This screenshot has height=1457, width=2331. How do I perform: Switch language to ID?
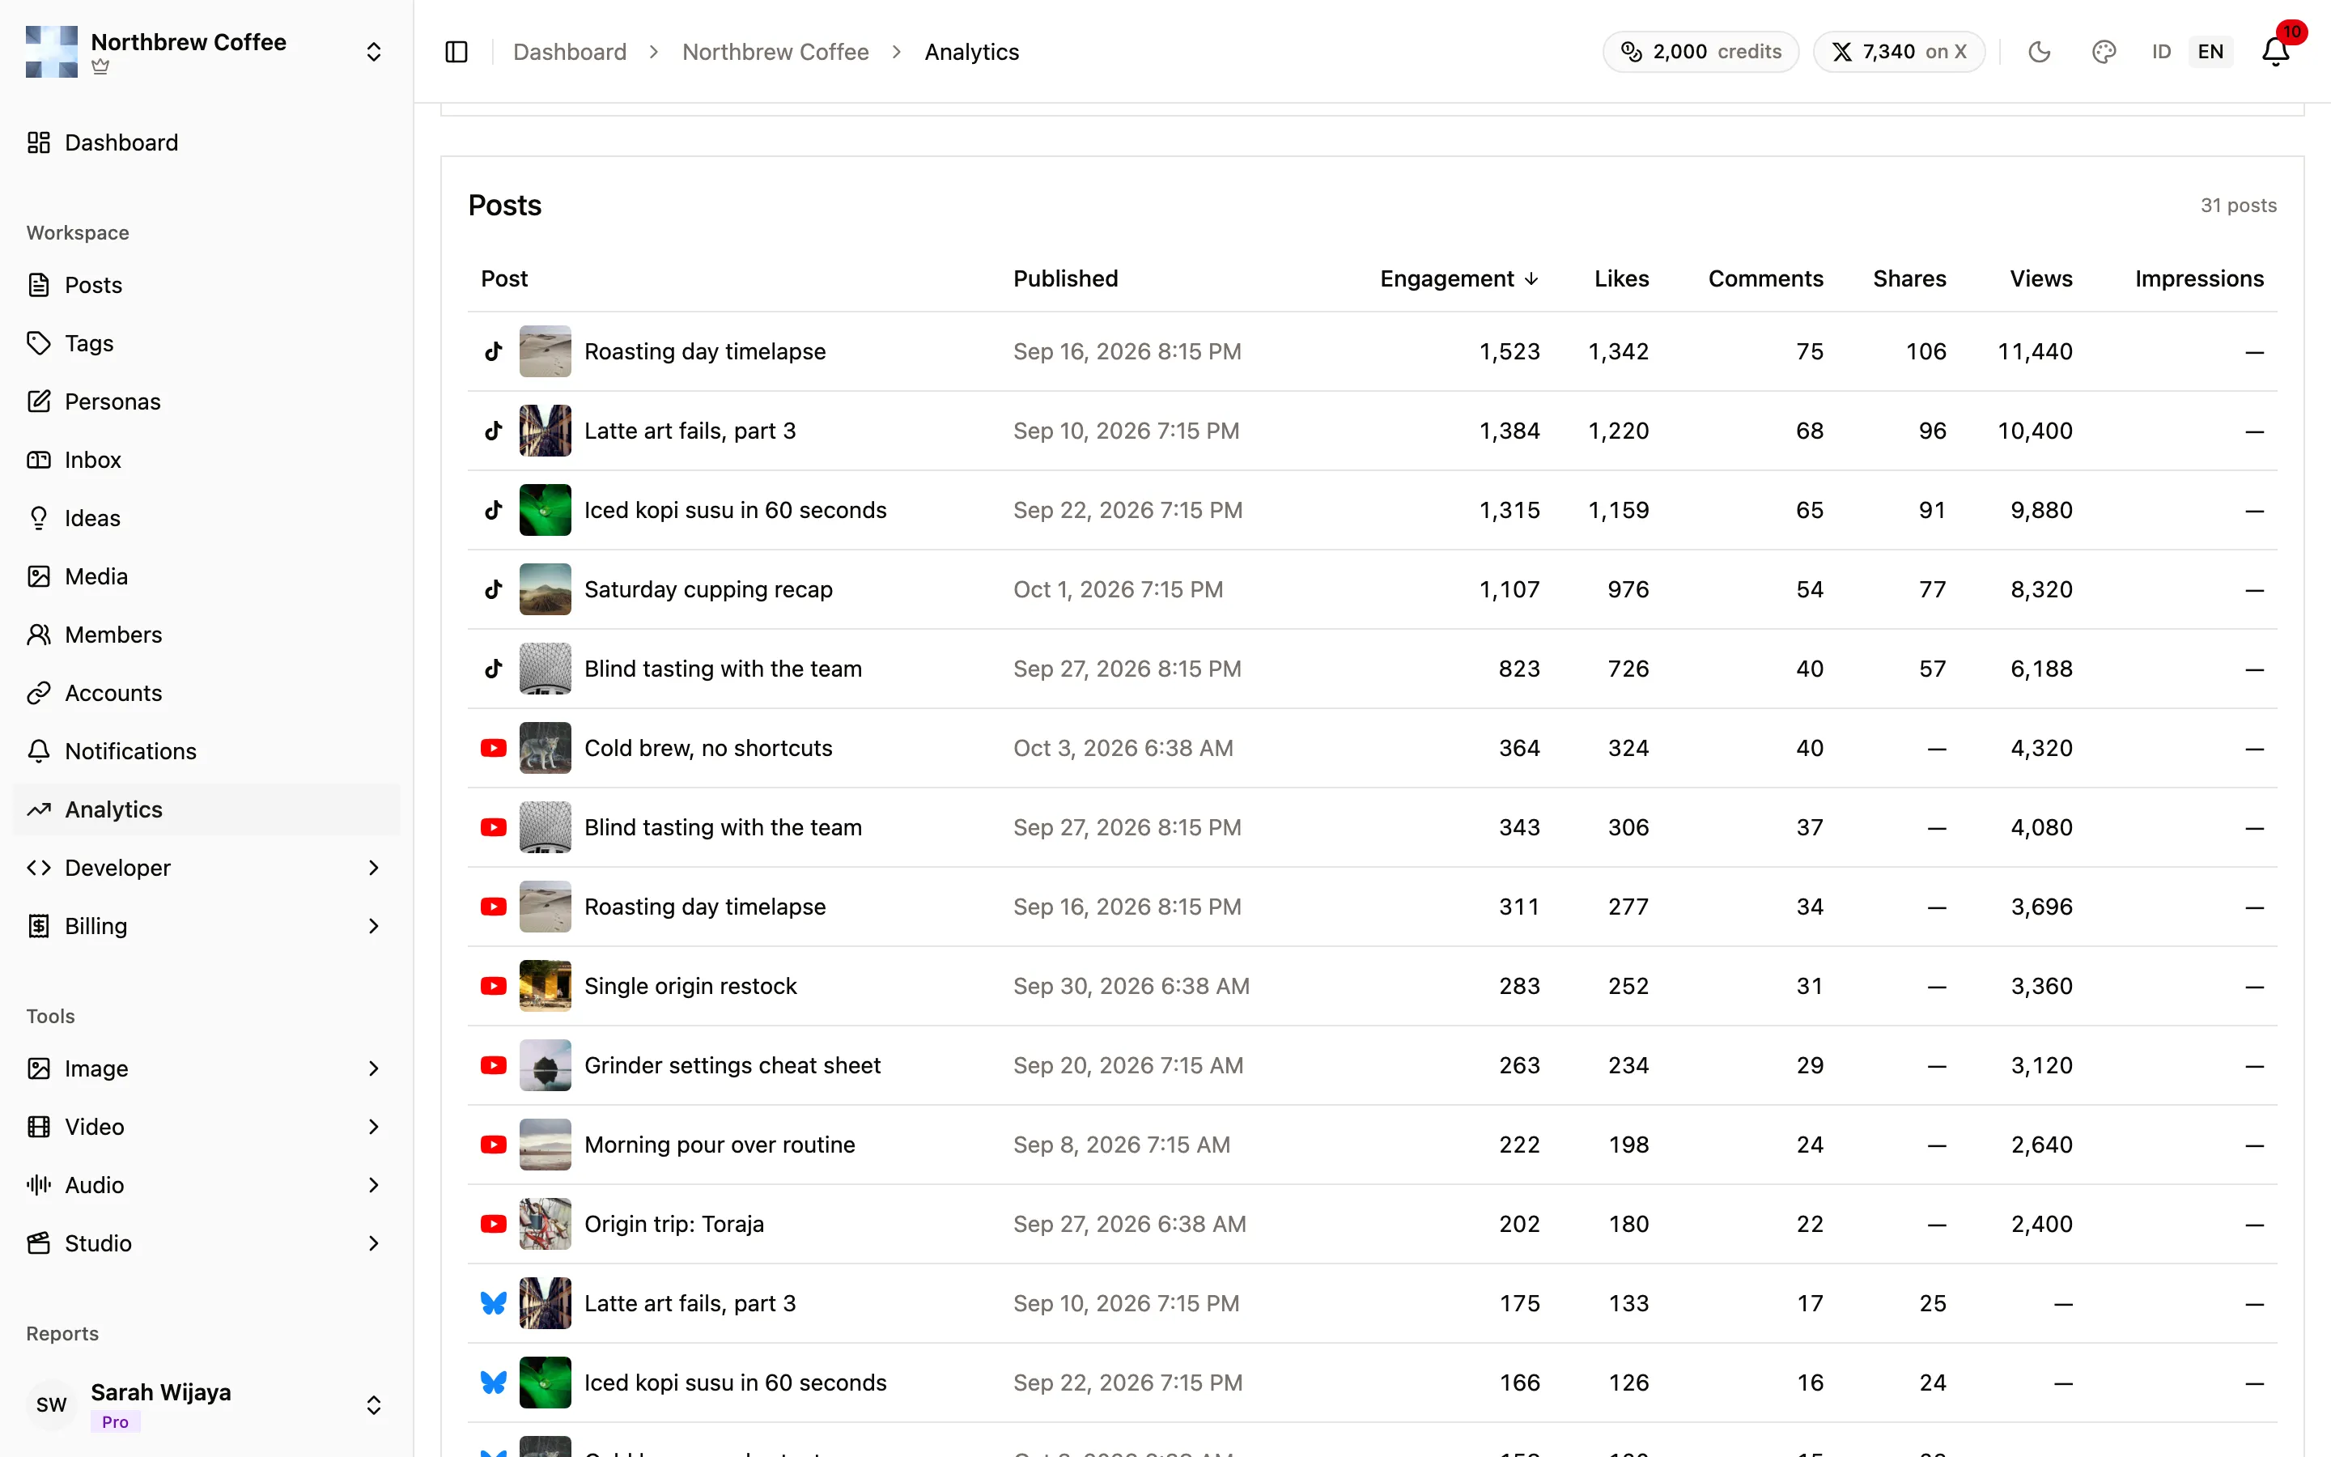[2162, 52]
